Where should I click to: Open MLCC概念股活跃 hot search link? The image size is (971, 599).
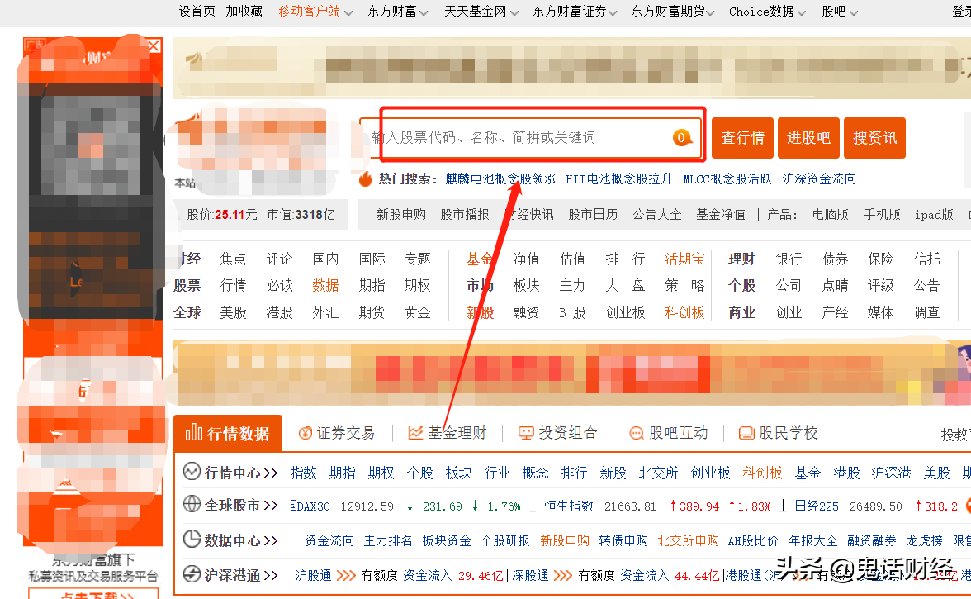(727, 179)
